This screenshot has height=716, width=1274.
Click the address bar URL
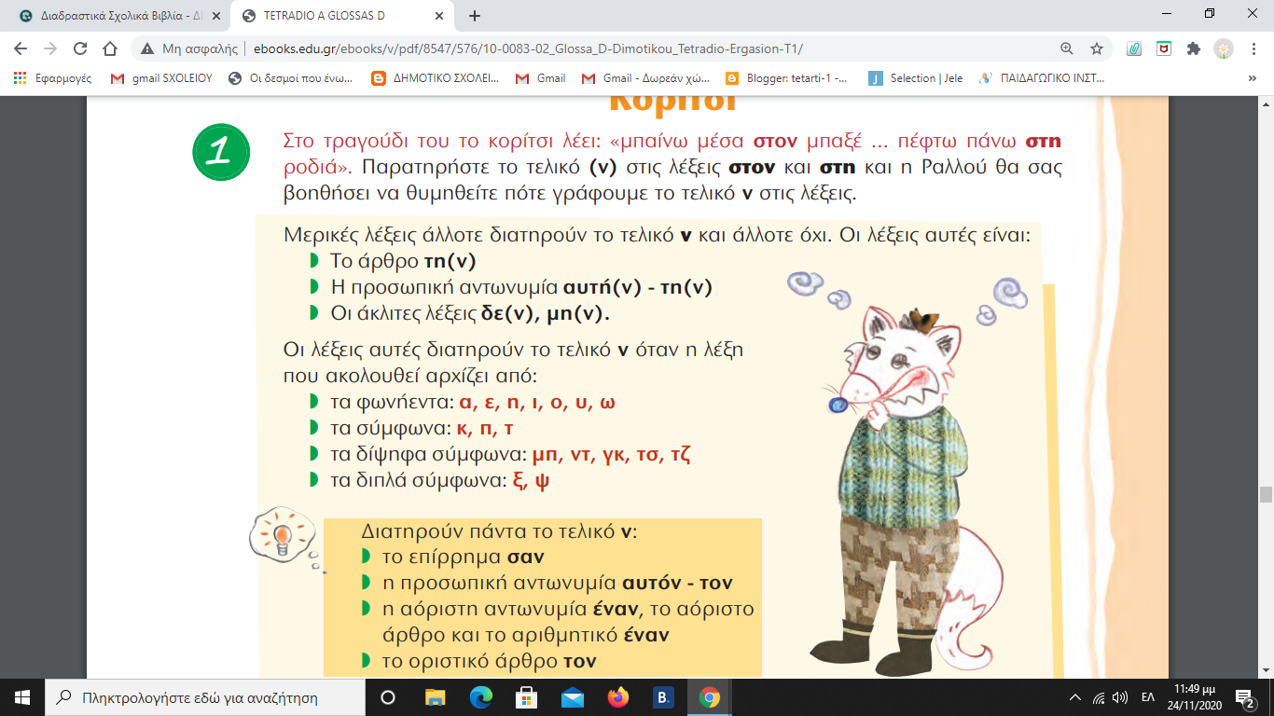click(528, 48)
